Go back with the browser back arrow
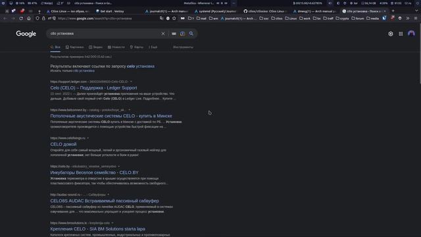This screenshot has height=237, width=421. [x=5, y=18]
